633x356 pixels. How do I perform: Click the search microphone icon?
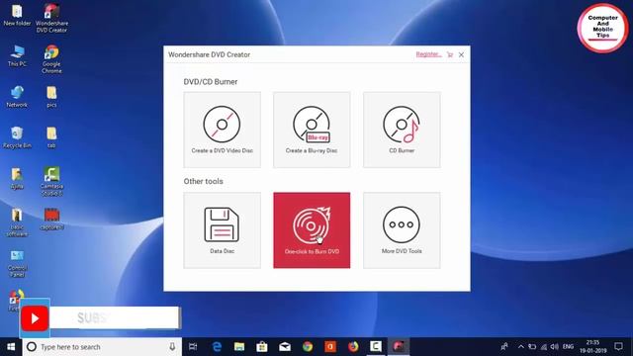click(172, 347)
